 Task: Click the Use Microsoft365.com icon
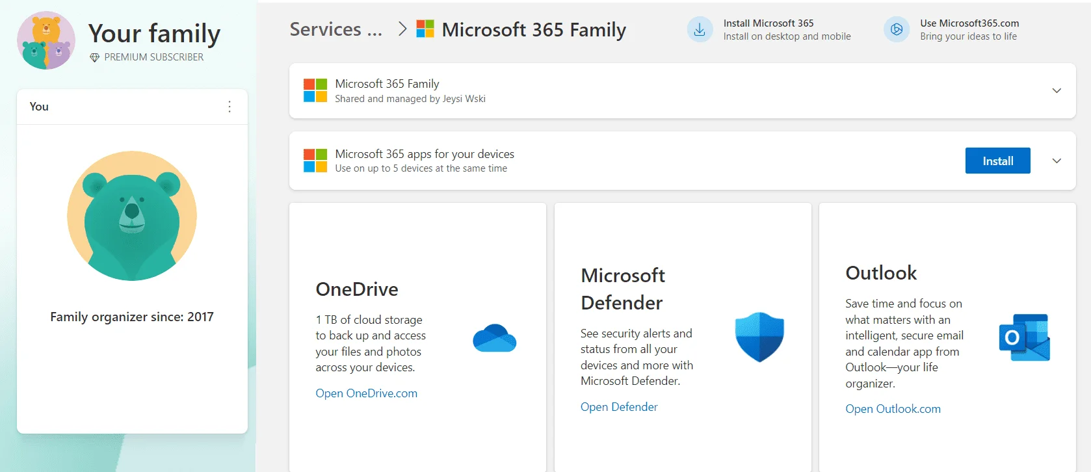point(897,29)
